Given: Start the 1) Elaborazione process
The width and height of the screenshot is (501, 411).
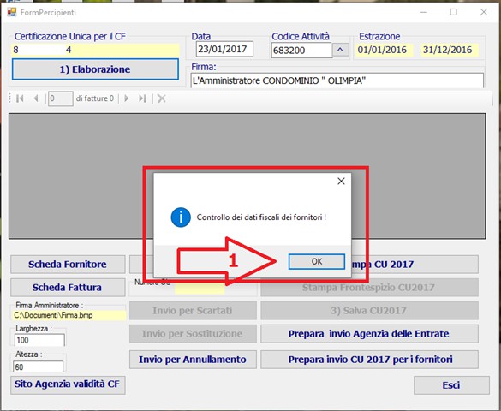Looking at the screenshot, I should (x=95, y=69).
